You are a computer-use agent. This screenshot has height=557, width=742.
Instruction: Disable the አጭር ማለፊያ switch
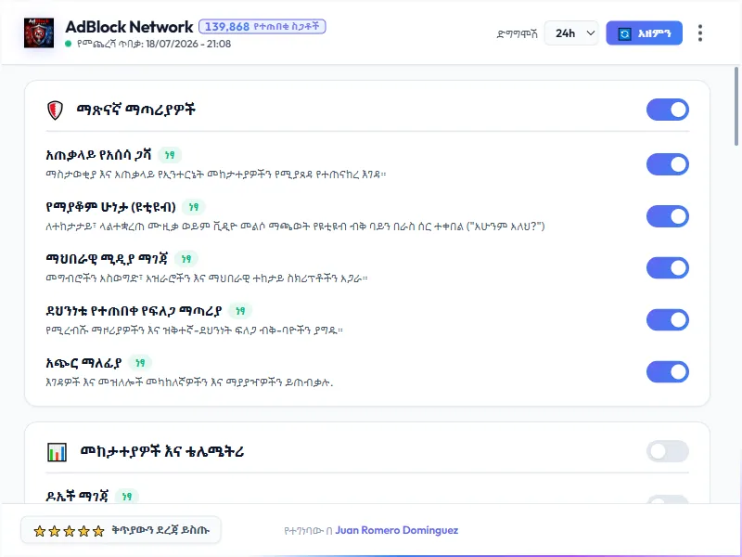667,372
